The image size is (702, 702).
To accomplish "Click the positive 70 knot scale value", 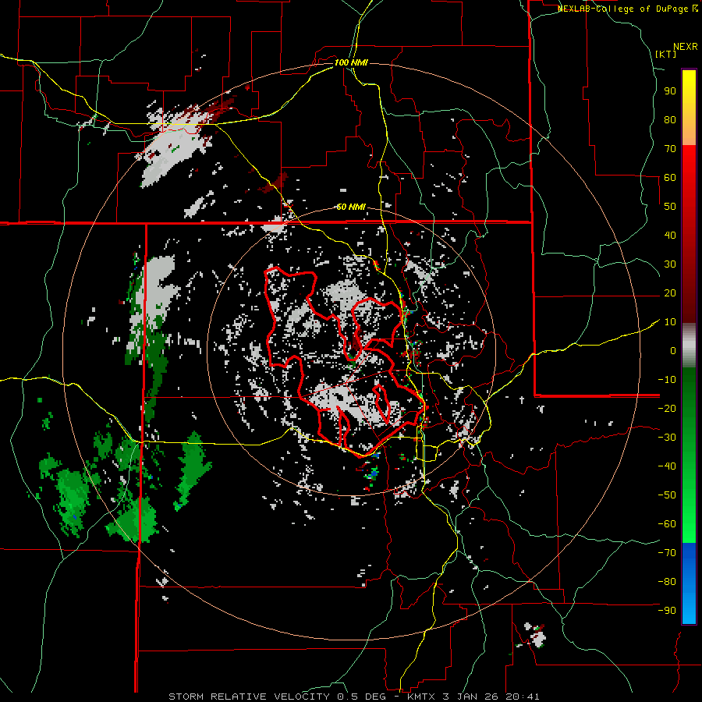I will coord(670,149).
